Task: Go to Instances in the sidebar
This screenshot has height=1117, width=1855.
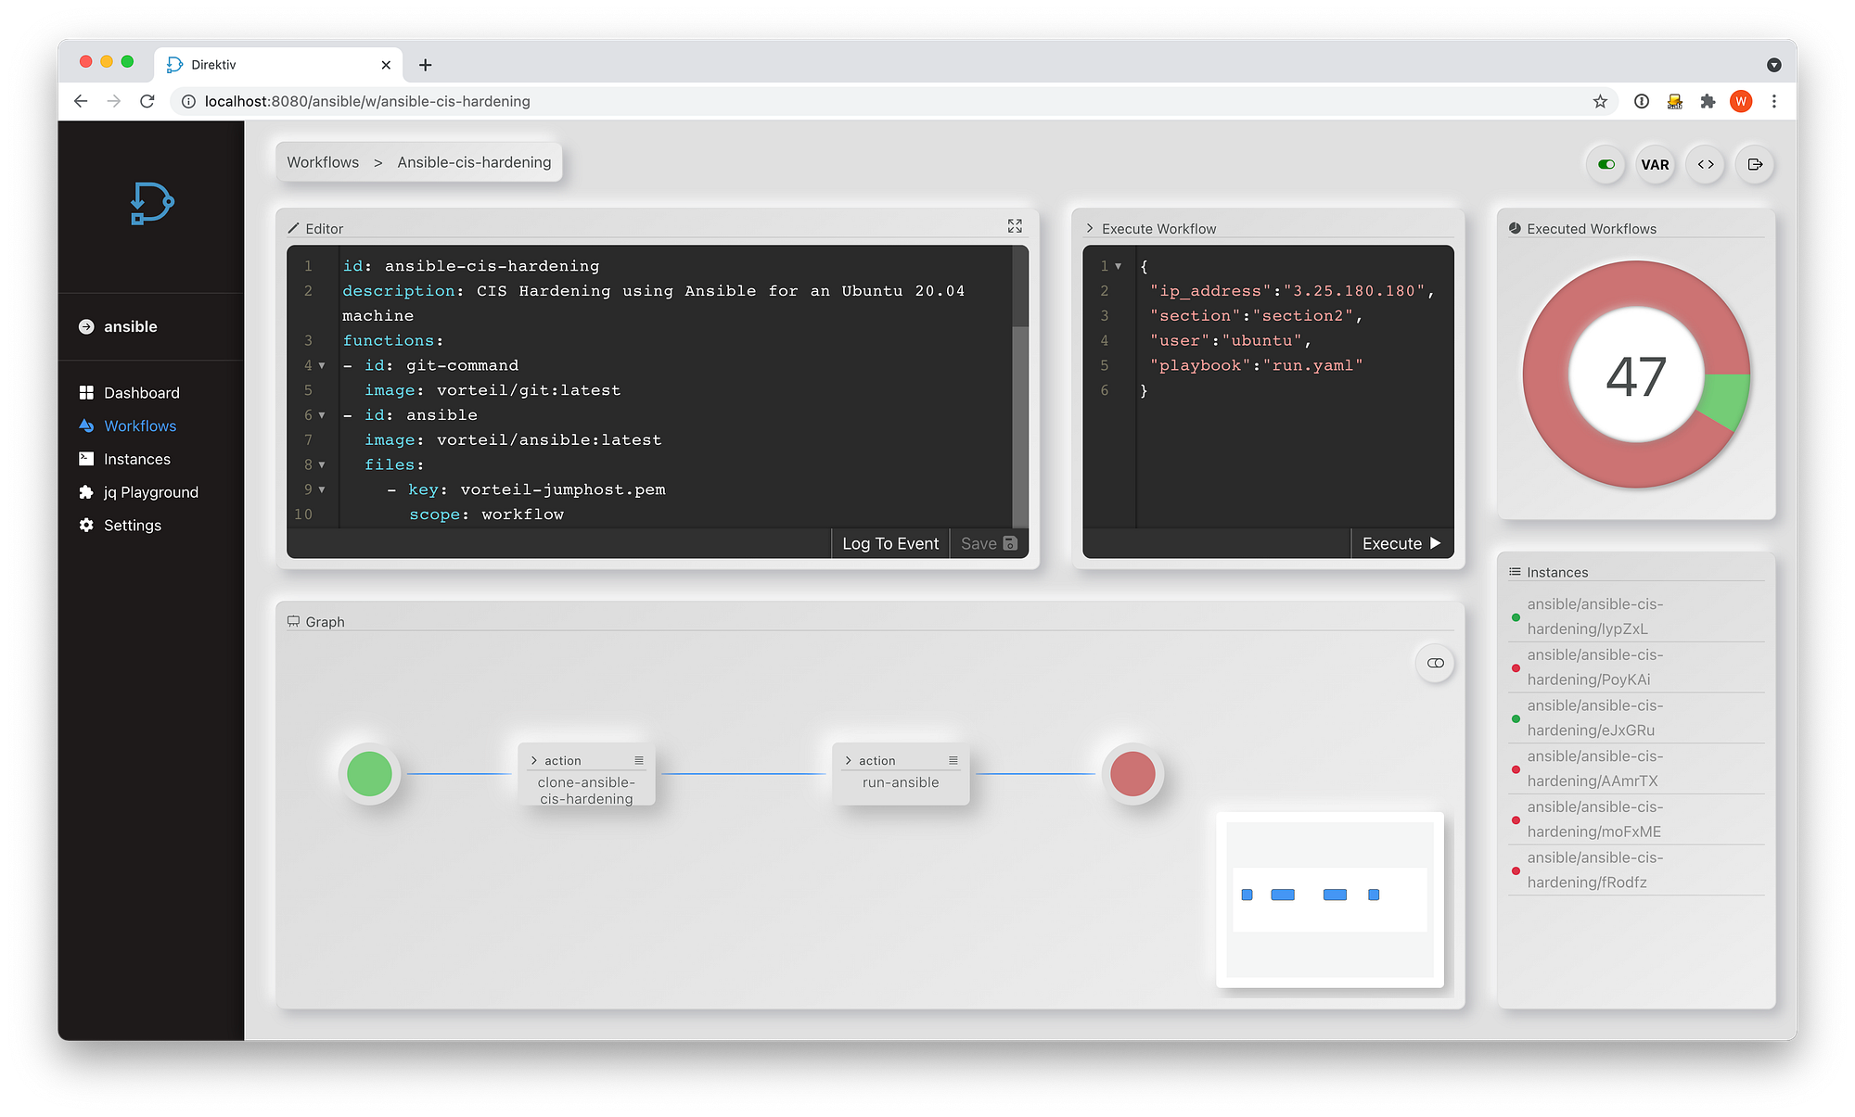Action: point(136,459)
